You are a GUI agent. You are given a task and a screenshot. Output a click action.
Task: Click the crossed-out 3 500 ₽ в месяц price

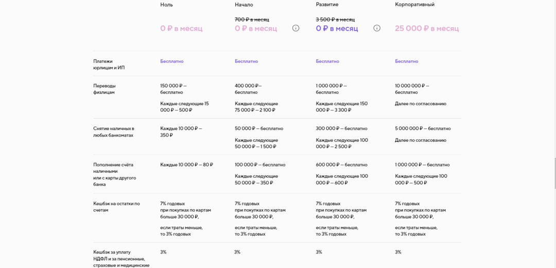pos(335,20)
